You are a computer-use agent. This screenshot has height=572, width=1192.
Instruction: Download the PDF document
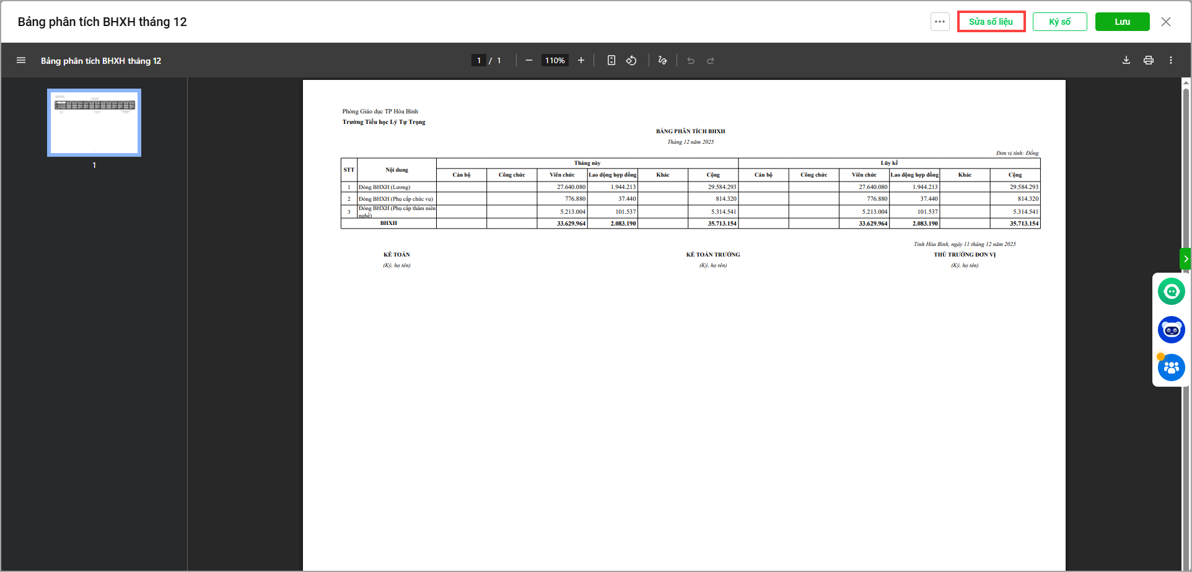(x=1126, y=61)
